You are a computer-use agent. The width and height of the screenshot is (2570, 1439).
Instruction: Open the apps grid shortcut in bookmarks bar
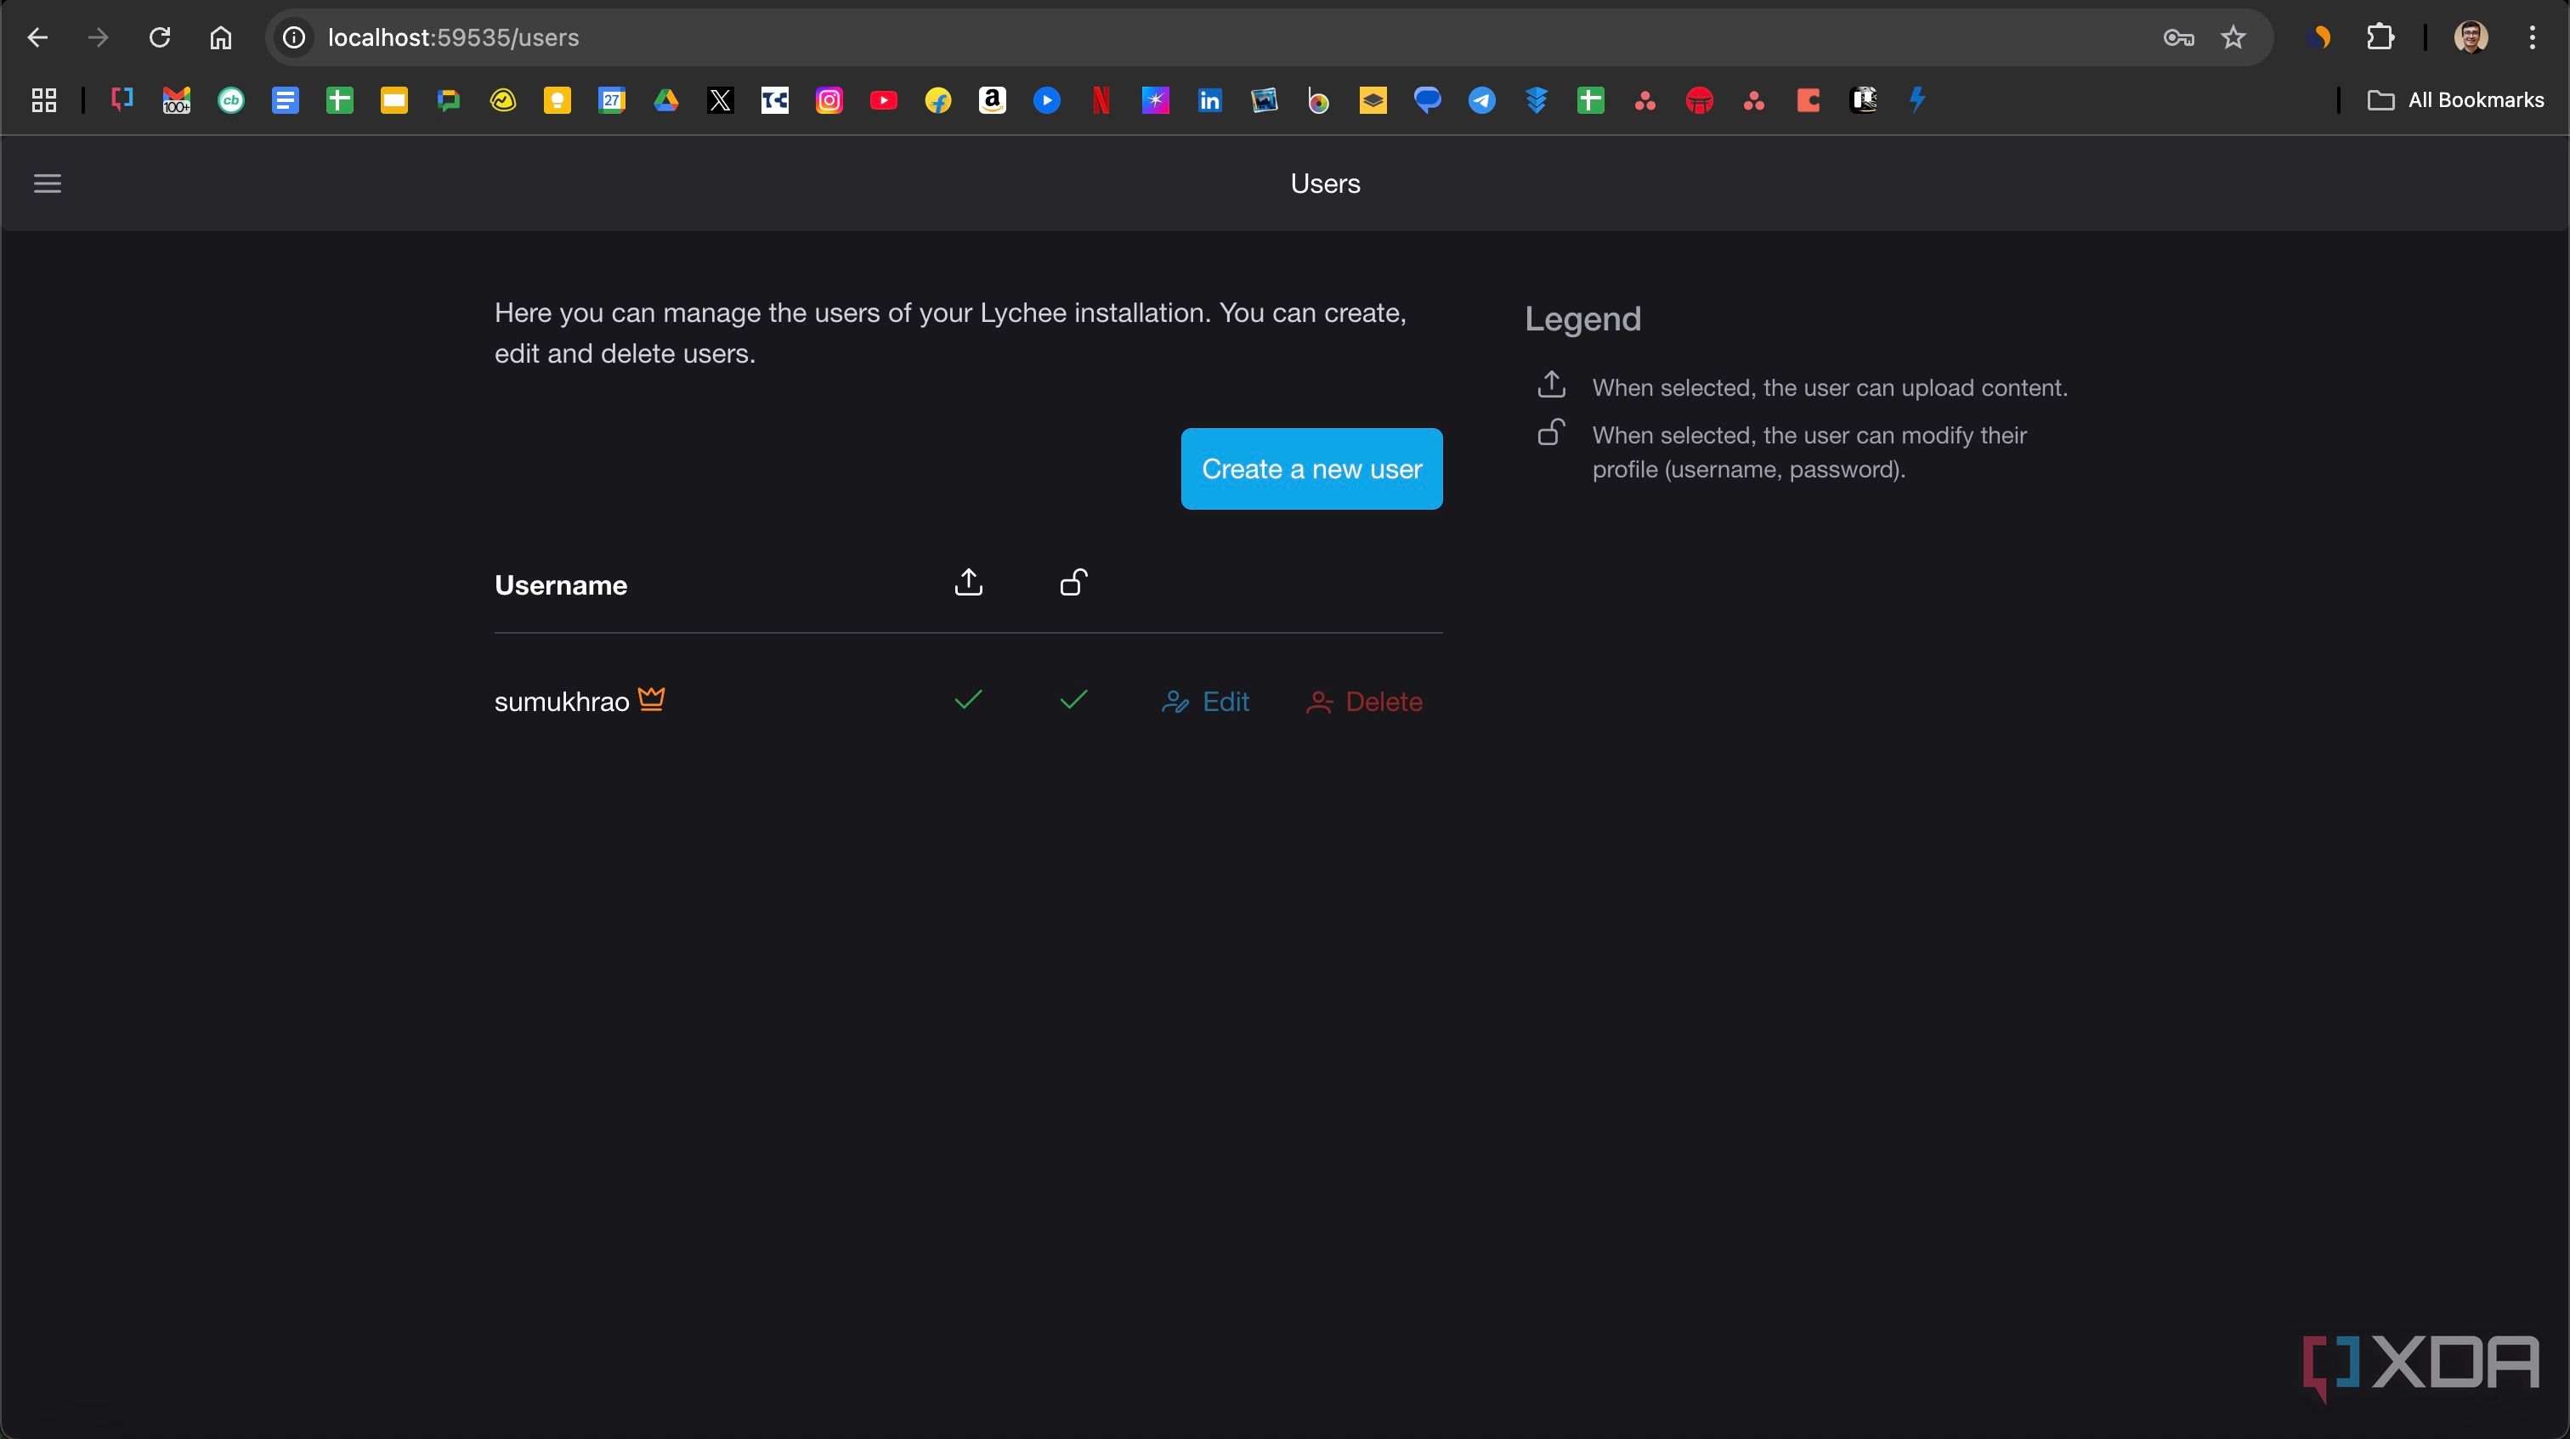(x=44, y=99)
